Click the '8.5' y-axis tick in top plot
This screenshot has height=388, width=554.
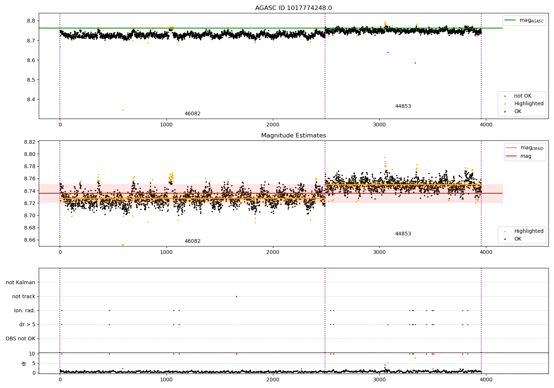(31, 80)
